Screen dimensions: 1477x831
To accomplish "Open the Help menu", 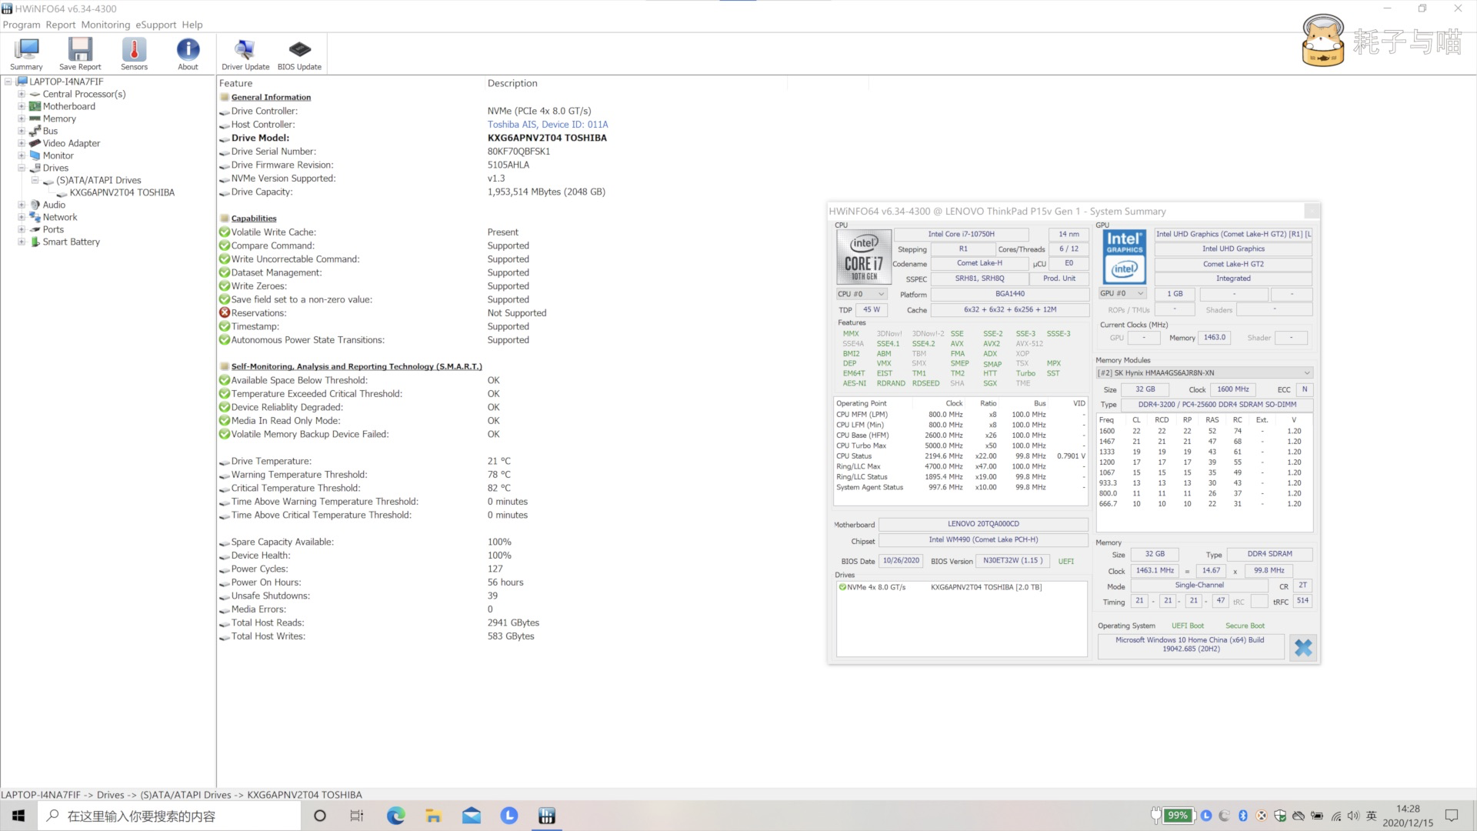I will click(x=192, y=25).
